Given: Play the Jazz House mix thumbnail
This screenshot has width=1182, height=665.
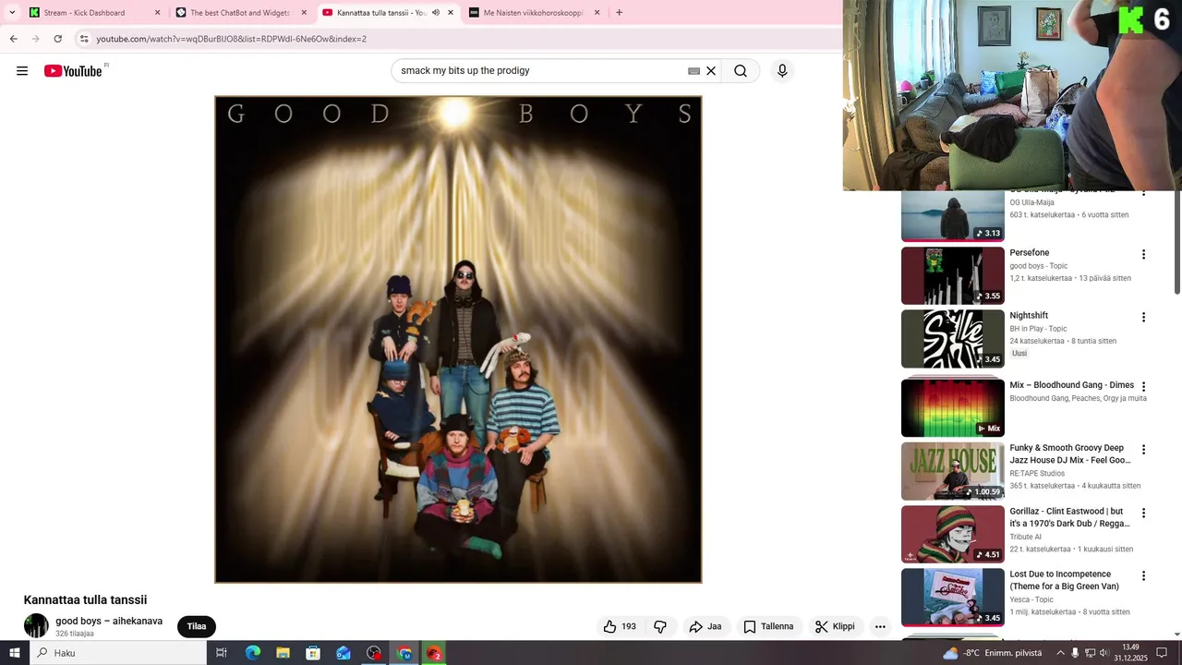Looking at the screenshot, I should (x=953, y=471).
